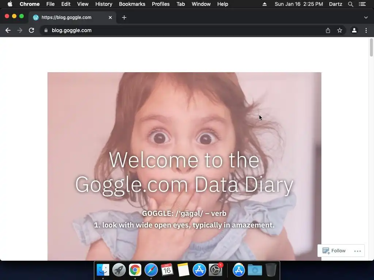The width and height of the screenshot is (374, 280).
Task: Open the Chrome profile avatar
Action: click(x=354, y=30)
